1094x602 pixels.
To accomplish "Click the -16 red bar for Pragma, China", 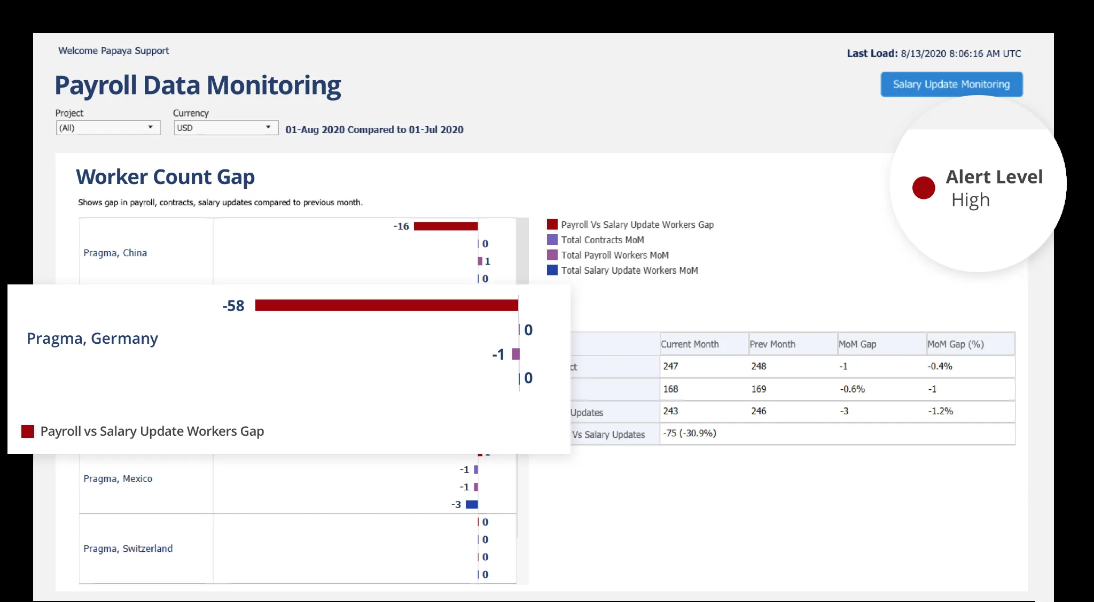I will 446,226.
